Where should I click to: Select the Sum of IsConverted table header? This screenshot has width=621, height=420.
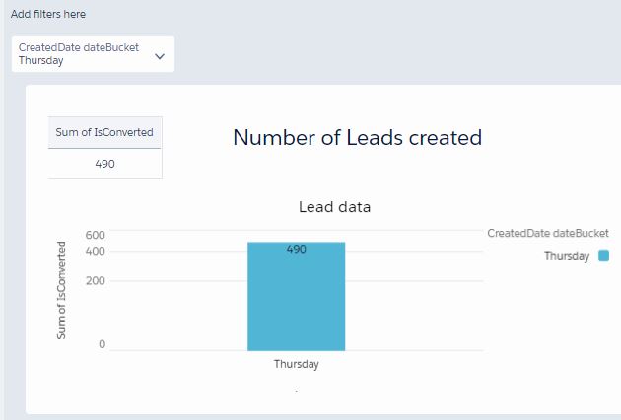click(105, 132)
